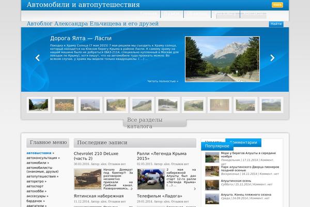Open post Chevrolet 210 DeLuxe (часть 2)
This screenshot has width=310, height=207.
pos(96,156)
